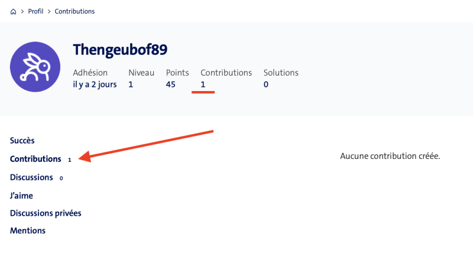Click the "il y a 2 jours" membership date
The image size is (473, 263).
(x=95, y=85)
